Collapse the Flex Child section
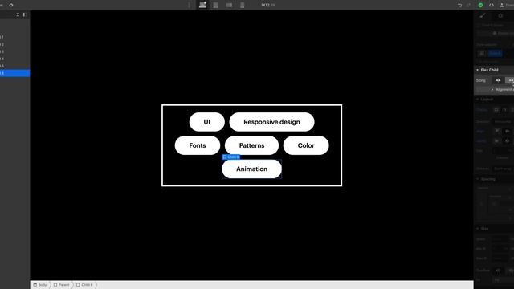This screenshot has height=289, width=514. pyautogui.click(x=478, y=70)
